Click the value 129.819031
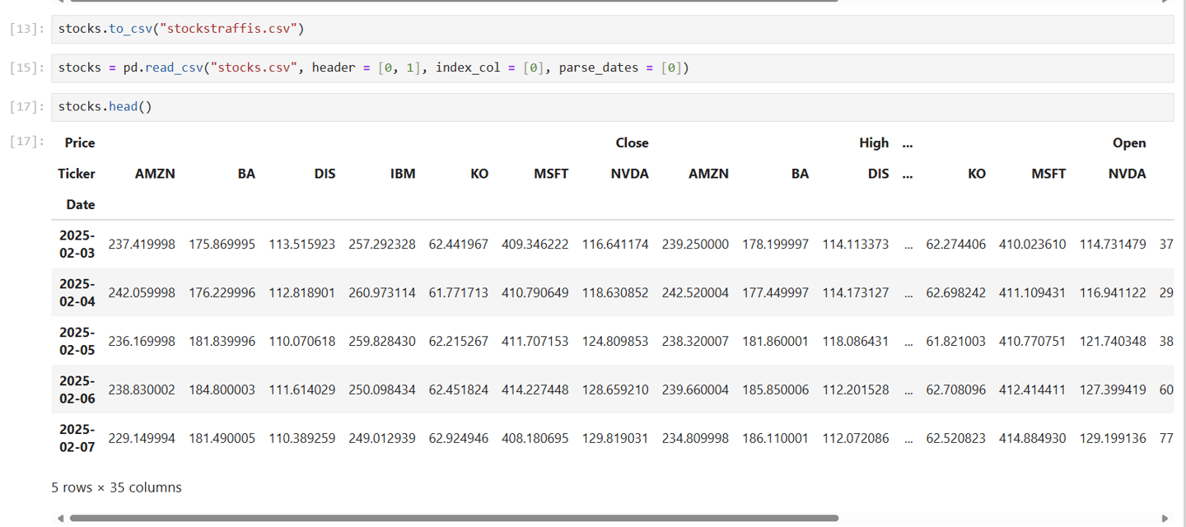The image size is (1186, 527). [615, 439]
